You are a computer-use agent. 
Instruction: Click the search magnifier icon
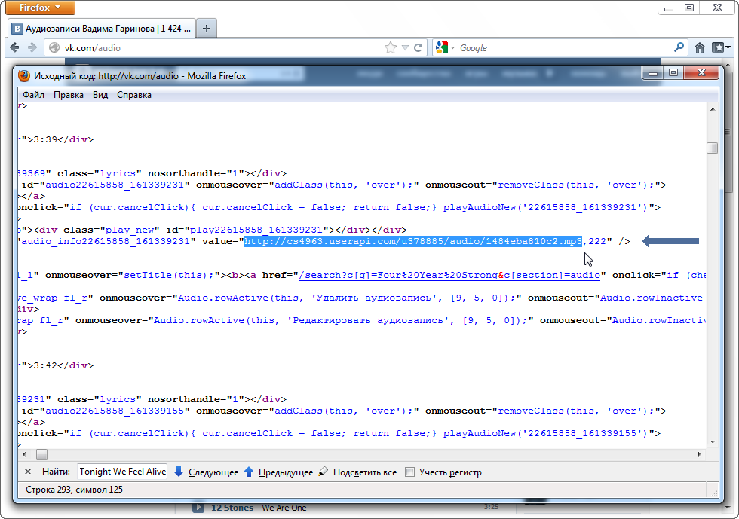[679, 47]
